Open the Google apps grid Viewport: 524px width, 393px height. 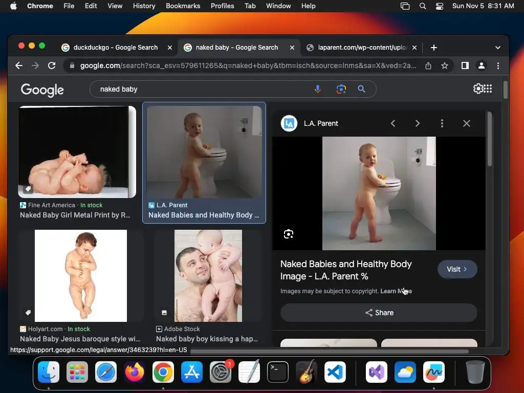pyautogui.click(x=488, y=89)
